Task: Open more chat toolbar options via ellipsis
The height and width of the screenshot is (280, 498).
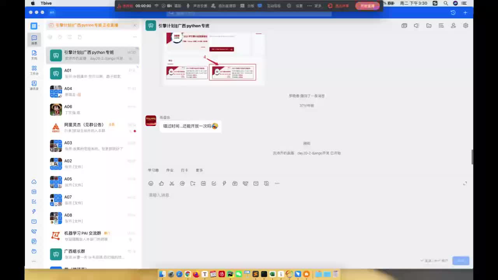Action: (x=277, y=184)
